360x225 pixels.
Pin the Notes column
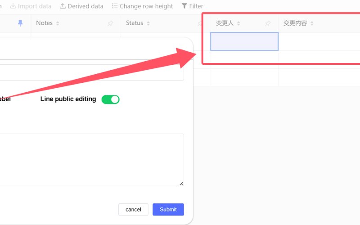pyautogui.click(x=110, y=23)
